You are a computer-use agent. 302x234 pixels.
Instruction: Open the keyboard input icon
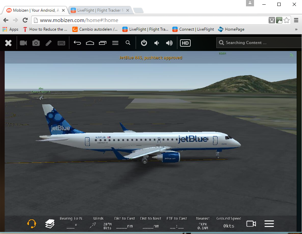click(x=61, y=43)
